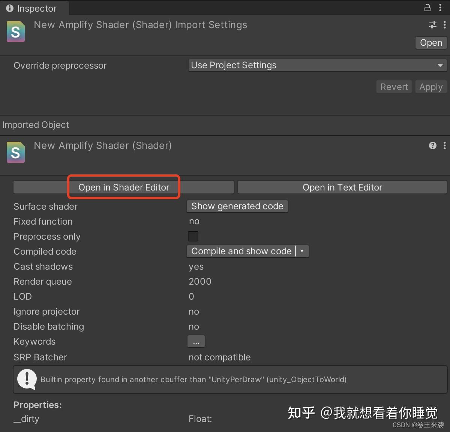
Task: Open the shader in Text Editor
Action: point(342,187)
